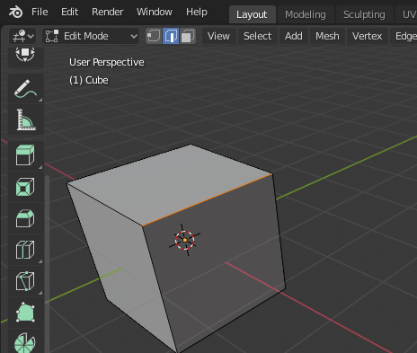The image size is (417, 353).
Task: Open the Help menu
Action: coord(197,12)
